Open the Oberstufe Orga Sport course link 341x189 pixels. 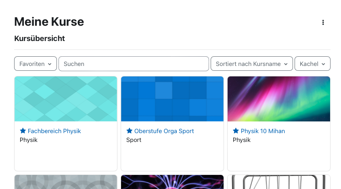pyautogui.click(x=164, y=131)
